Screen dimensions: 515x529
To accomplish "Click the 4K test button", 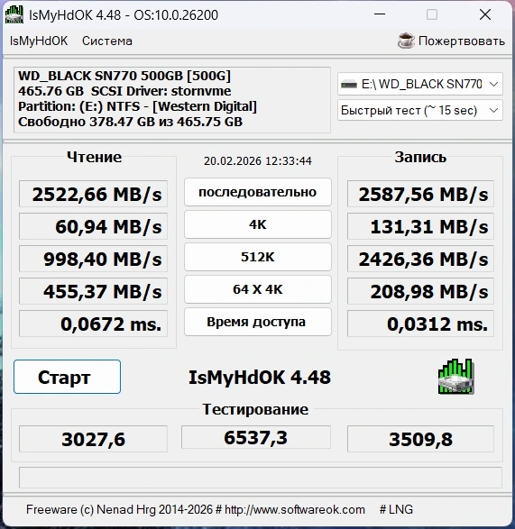I will coord(258,224).
